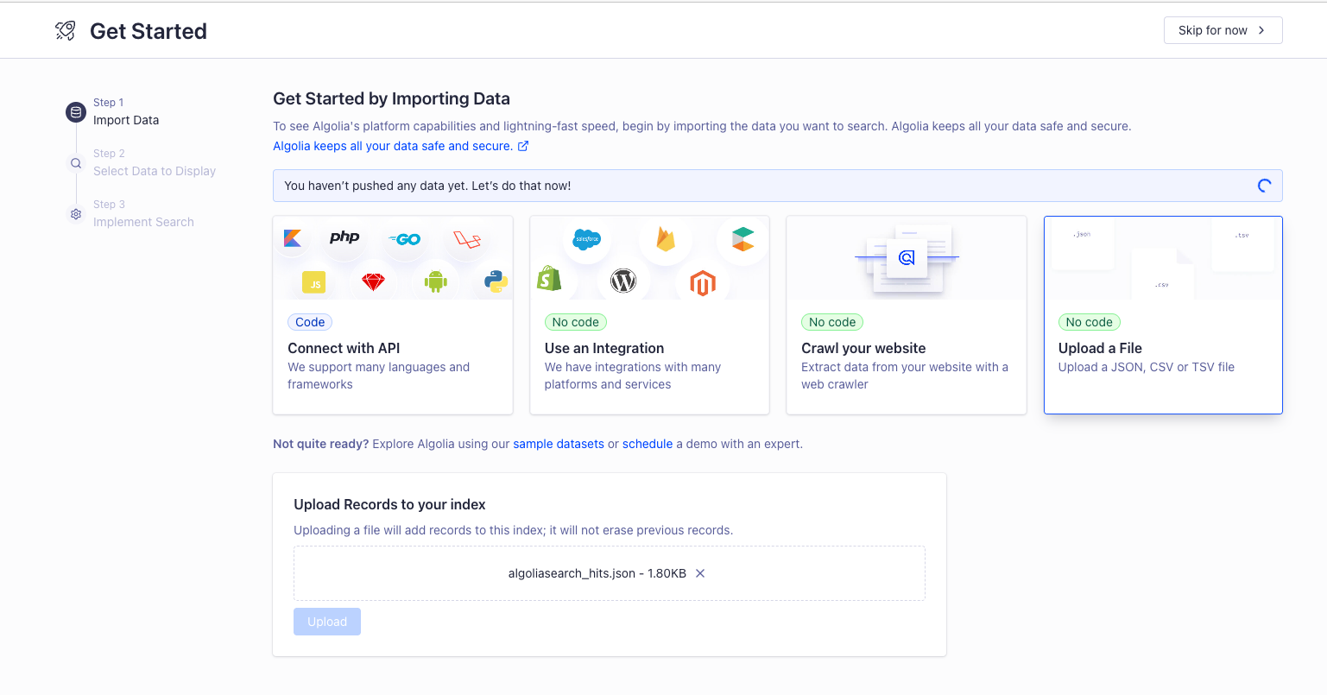This screenshot has height=695, width=1327.
Task: Click the .tsv file thumbnail
Action: (1242, 243)
